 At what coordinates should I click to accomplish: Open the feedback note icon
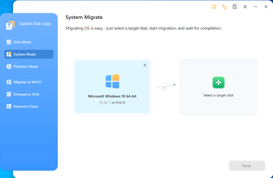tap(235, 7)
